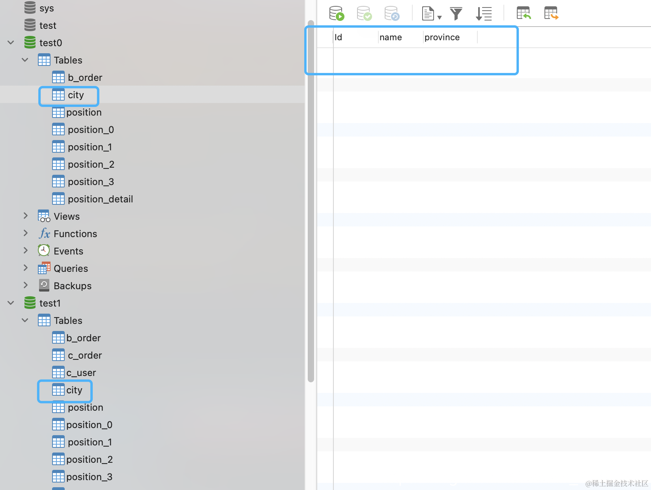The width and height of the screenshot is (651, 490).
Task: Click the sys database label
Action: [47, 8]
